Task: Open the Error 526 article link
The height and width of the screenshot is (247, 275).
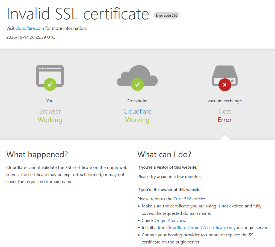Action: [182, 199]
